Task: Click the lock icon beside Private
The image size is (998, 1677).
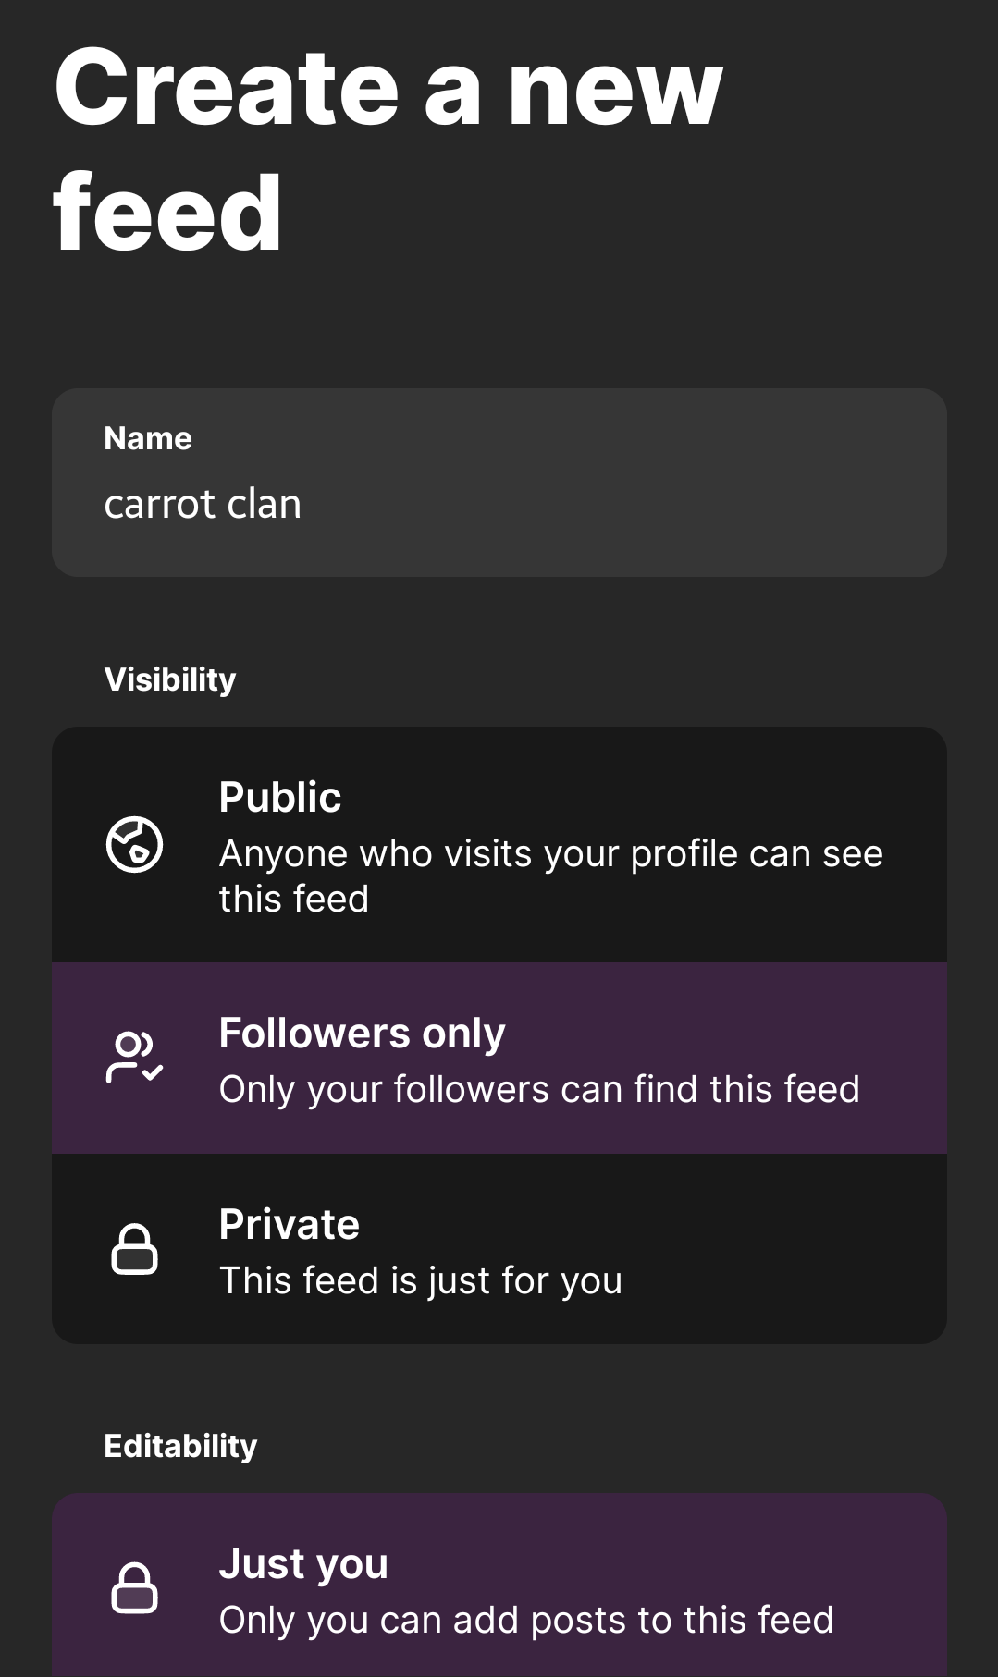Action: tap(135, 1249)
